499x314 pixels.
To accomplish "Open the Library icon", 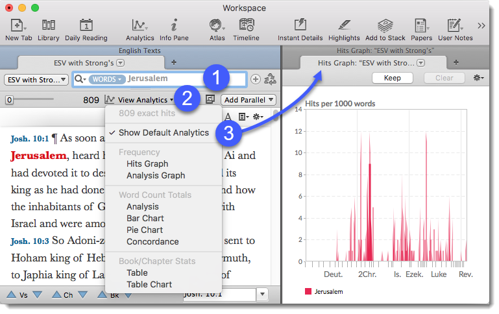I will (48, 25).
